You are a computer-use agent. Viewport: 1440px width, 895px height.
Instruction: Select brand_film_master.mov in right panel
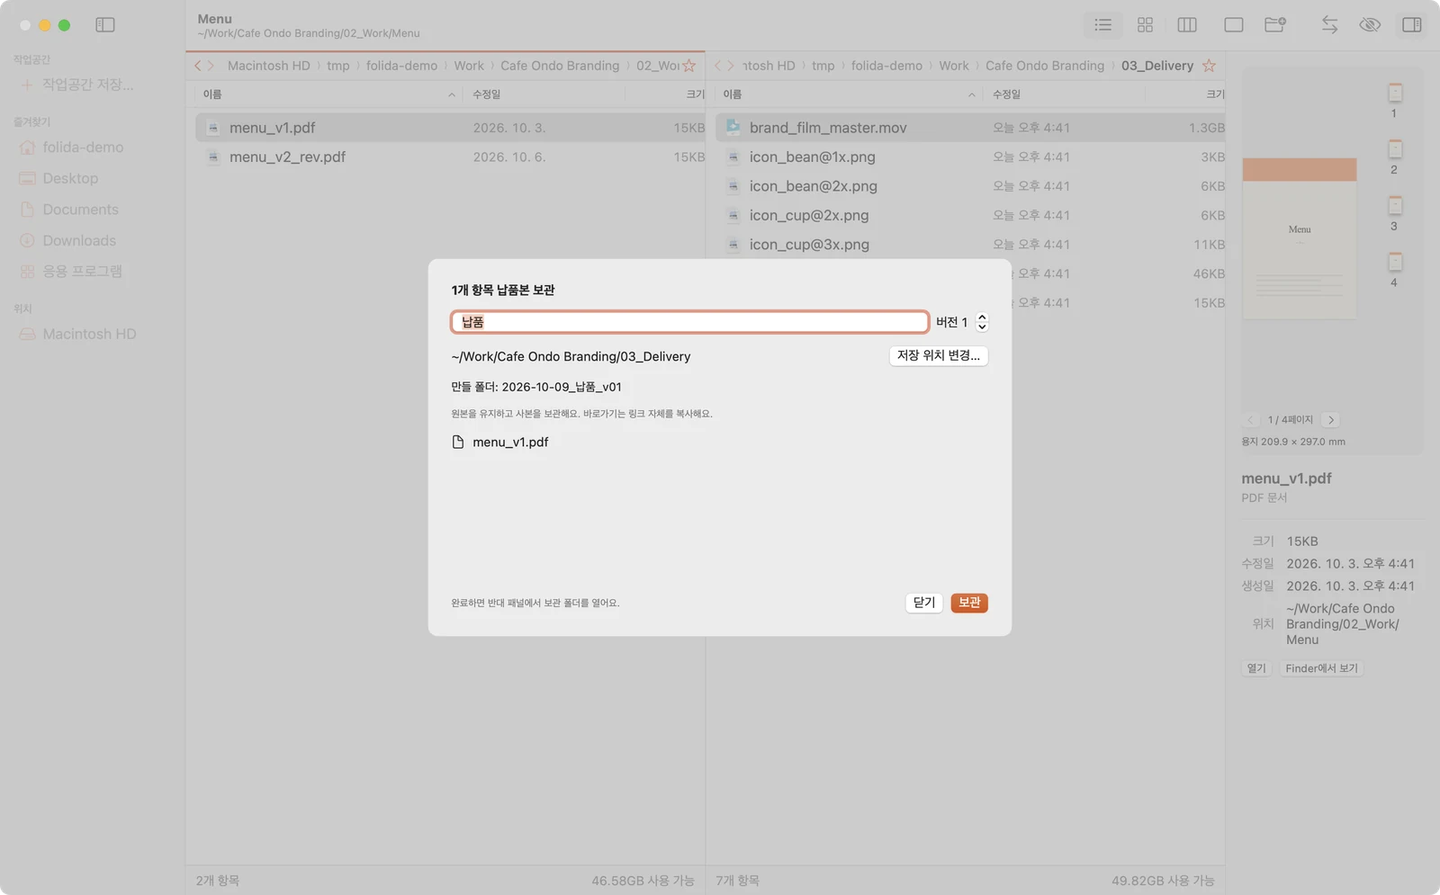pos(970,128)
